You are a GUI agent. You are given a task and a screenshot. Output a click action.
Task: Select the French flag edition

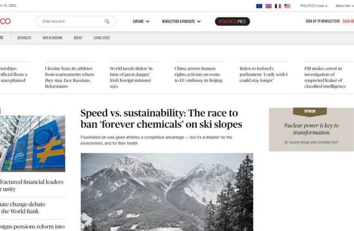pyautogui.click(x=278, y=6)
